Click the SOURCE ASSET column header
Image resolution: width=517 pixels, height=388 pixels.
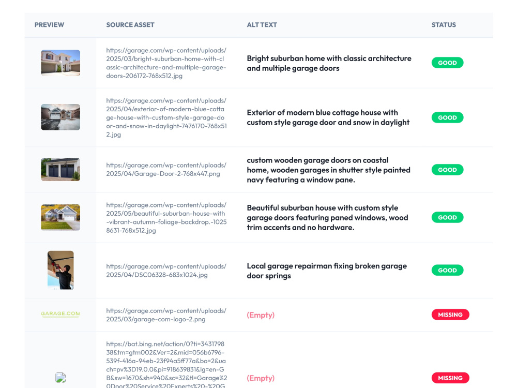point(130,25)
